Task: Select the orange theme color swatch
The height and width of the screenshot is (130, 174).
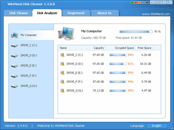Action: [140, 3]
